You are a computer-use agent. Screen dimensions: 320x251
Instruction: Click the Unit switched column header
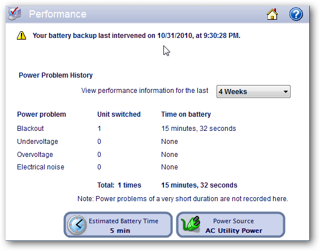(119, 114)
